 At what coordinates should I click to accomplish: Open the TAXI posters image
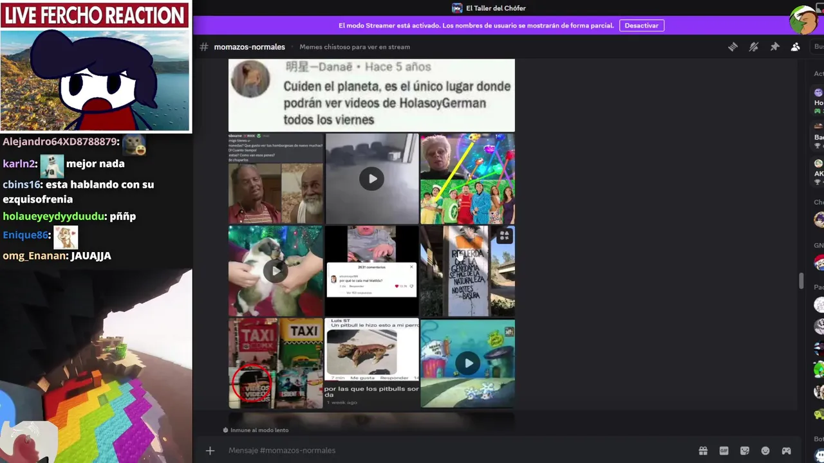276,363
